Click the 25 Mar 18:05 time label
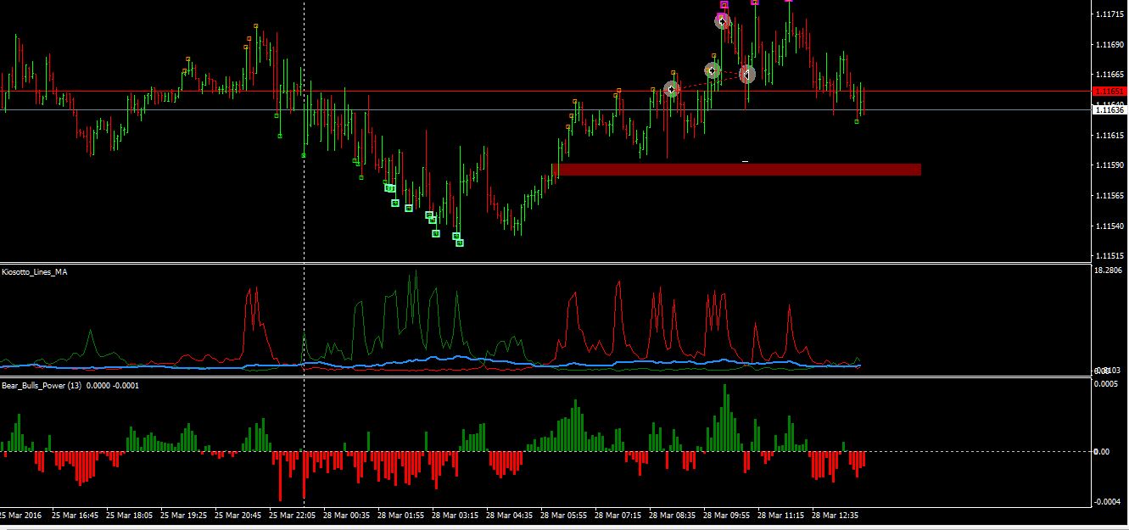Screen dimensions: 1129x530 129,515
